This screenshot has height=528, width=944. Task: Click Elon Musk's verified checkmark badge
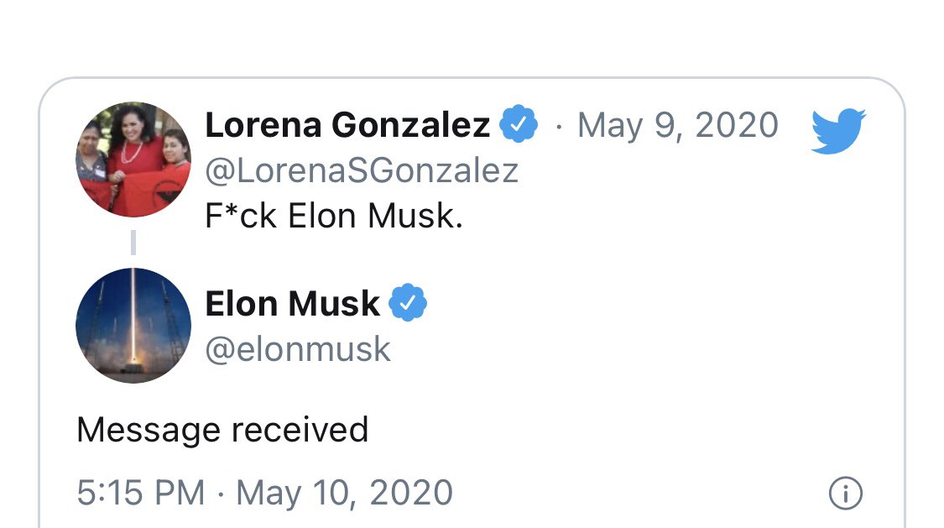[409, 303]
